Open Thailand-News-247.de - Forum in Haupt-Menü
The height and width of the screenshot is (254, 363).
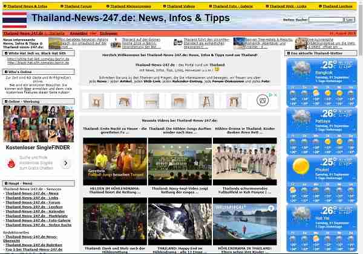pos(33,203)
